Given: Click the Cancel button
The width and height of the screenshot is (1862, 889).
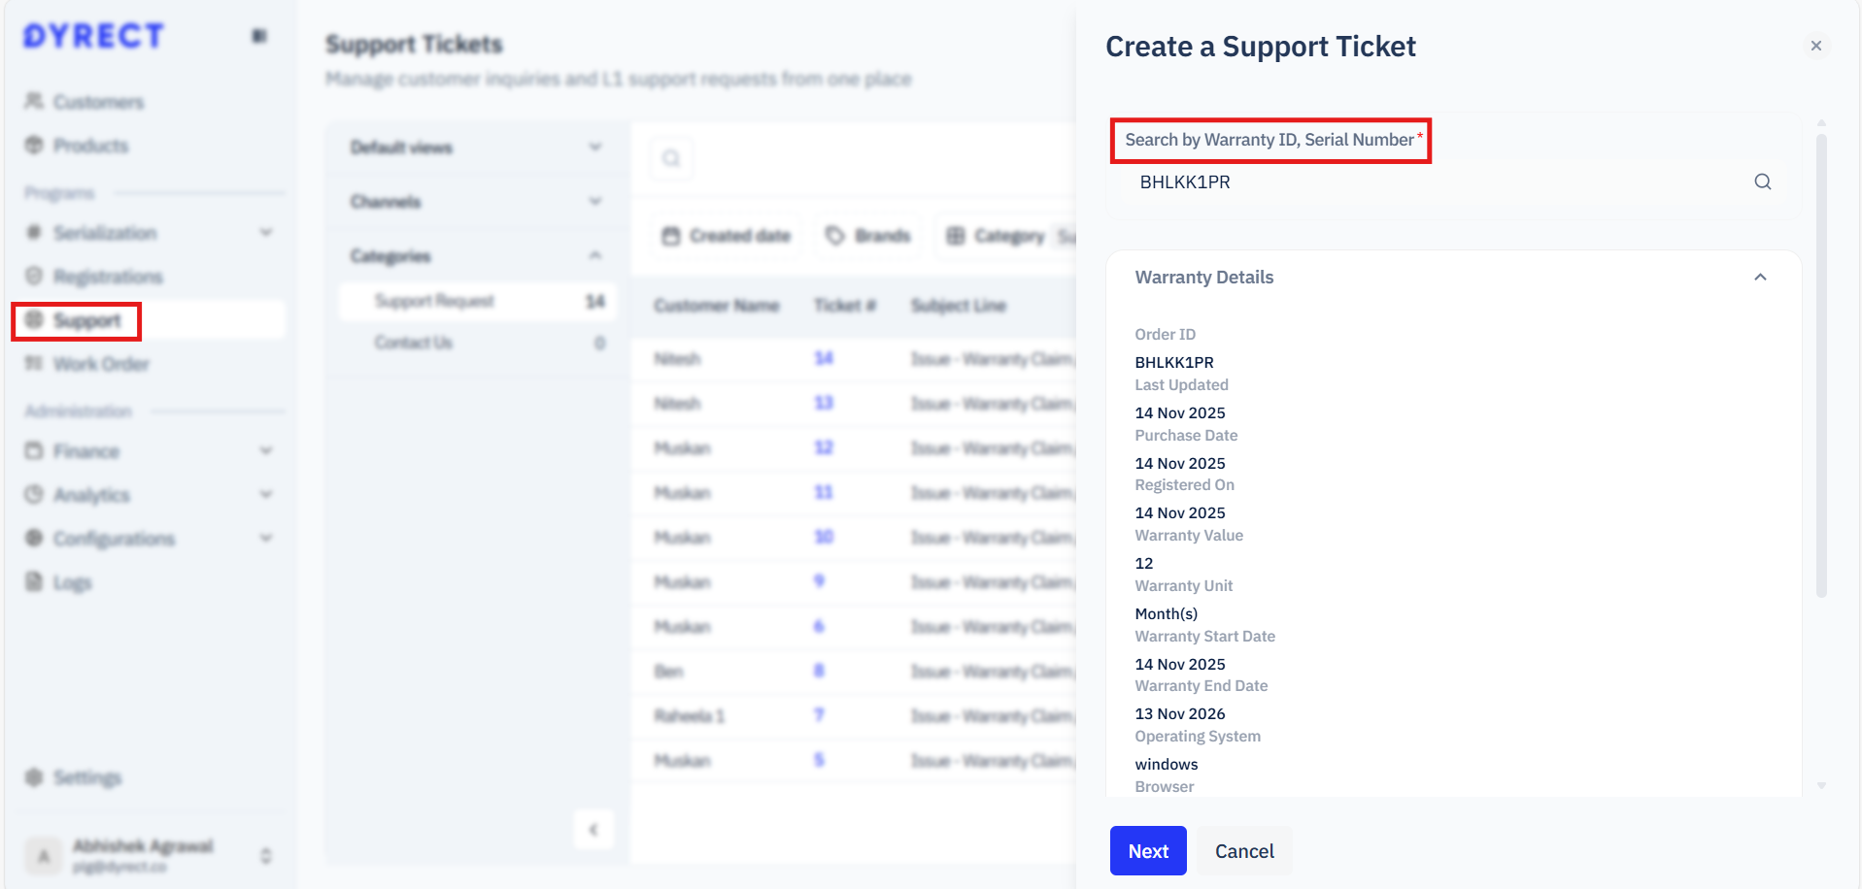Looking at the screenshot, I should pyautogui.click(x=1243, y=851).
